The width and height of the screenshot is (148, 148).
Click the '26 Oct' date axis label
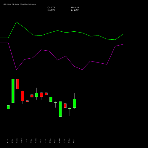point(59,141)
